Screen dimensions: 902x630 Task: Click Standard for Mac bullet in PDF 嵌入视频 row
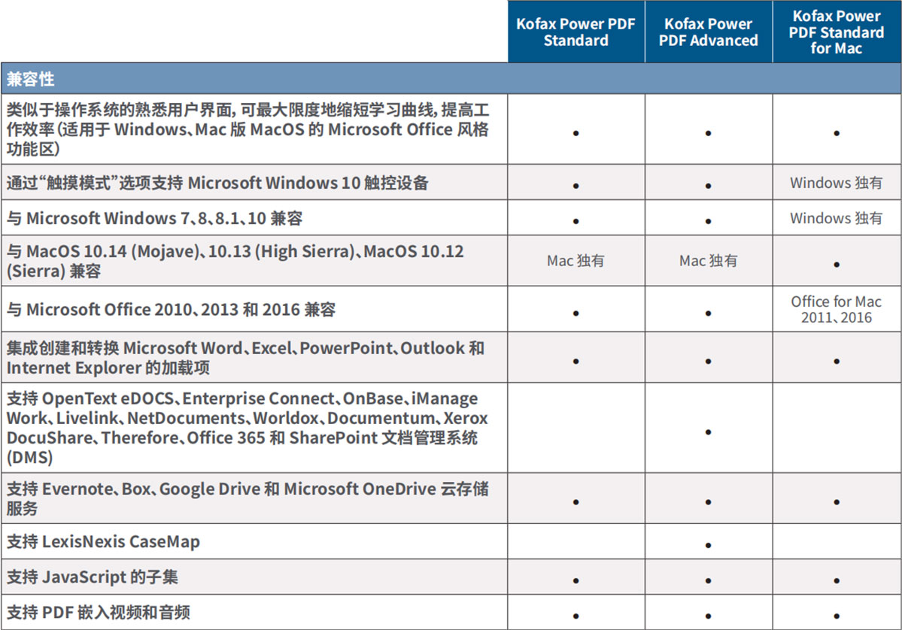point(837,616)
